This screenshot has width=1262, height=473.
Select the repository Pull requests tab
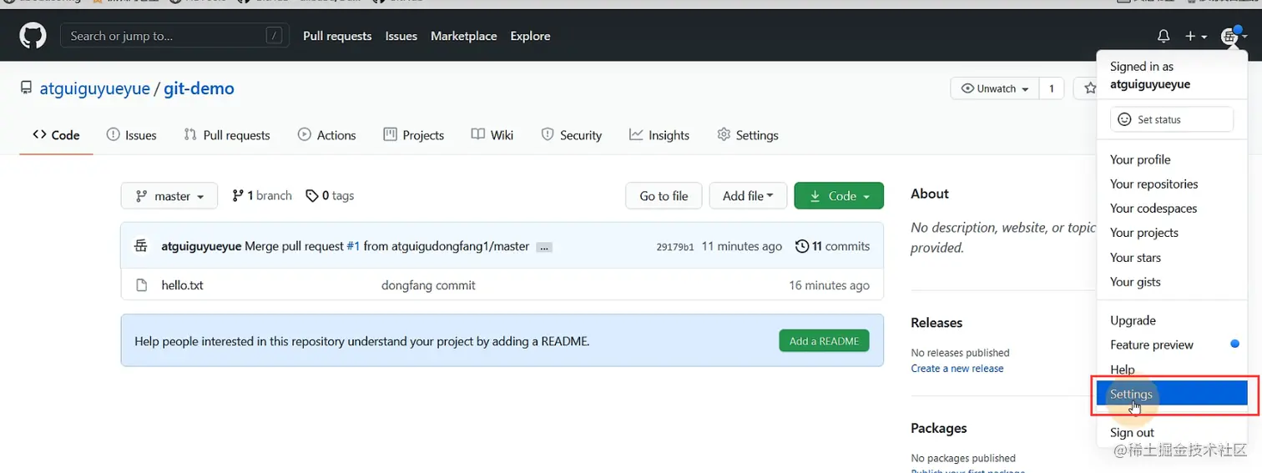pos(227,135)
